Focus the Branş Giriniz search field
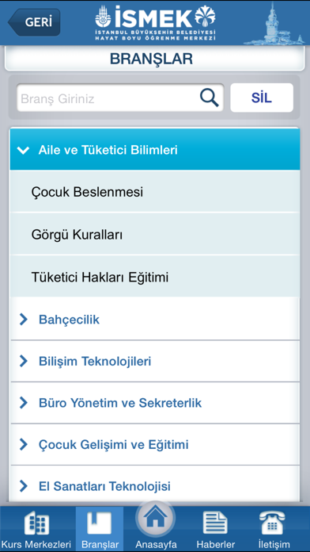310x552 pixels. pos(120,98)
